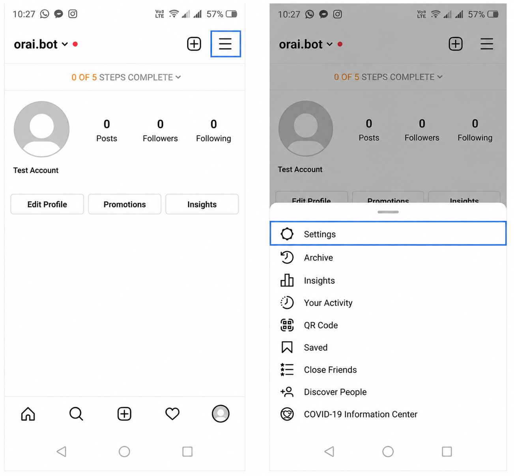Choose Your Activity from the menu sheet
The image size is (514, 476).
pos(388,303)
